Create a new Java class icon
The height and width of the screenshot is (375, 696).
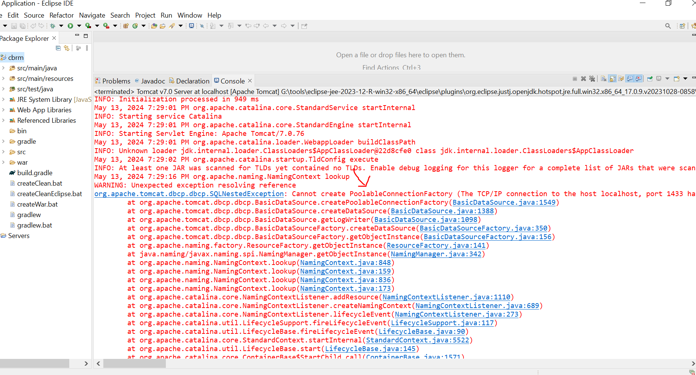pyautogui.click(x=135, y=26)
